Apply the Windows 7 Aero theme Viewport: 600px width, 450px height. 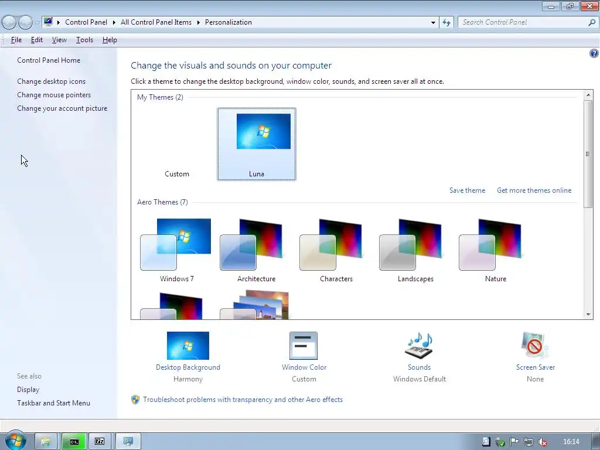click(x=176, y=250)
